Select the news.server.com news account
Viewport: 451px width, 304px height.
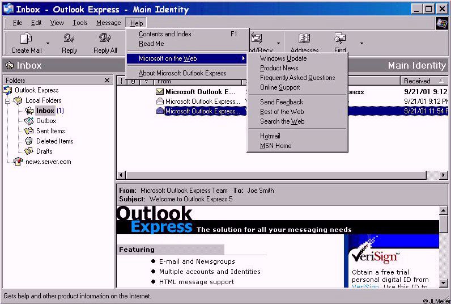[x=48, y=162]
